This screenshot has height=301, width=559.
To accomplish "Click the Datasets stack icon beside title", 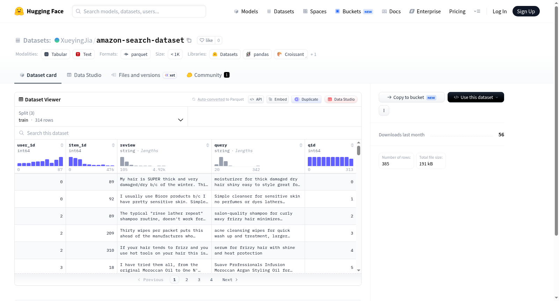I will point(18,40).
